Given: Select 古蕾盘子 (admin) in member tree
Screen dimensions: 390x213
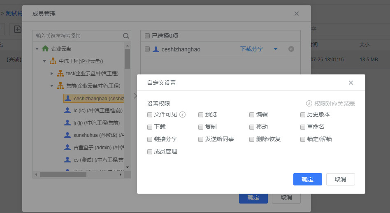Looking at the screenshot, I should coord(98,147).
